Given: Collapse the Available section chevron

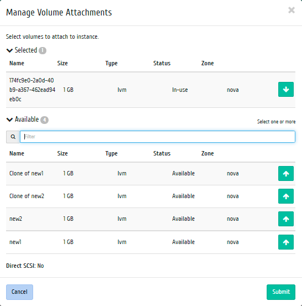Looking at the screenshot, I should (x=9, y=120).
